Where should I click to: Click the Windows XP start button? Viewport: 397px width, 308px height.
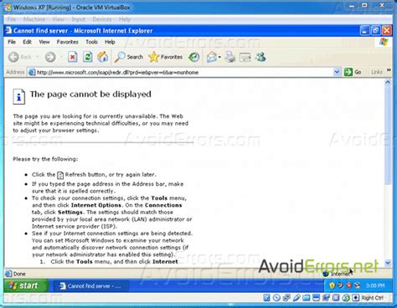point(26,285)
